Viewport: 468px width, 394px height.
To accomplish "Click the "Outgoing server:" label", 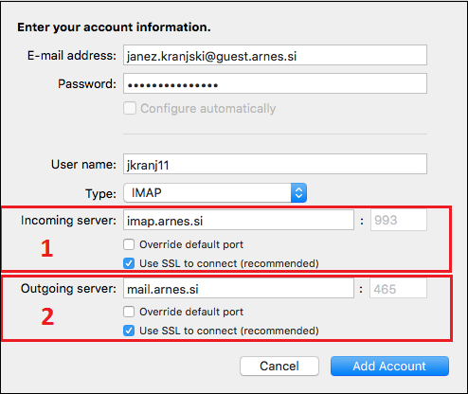I will click(68, 289).
